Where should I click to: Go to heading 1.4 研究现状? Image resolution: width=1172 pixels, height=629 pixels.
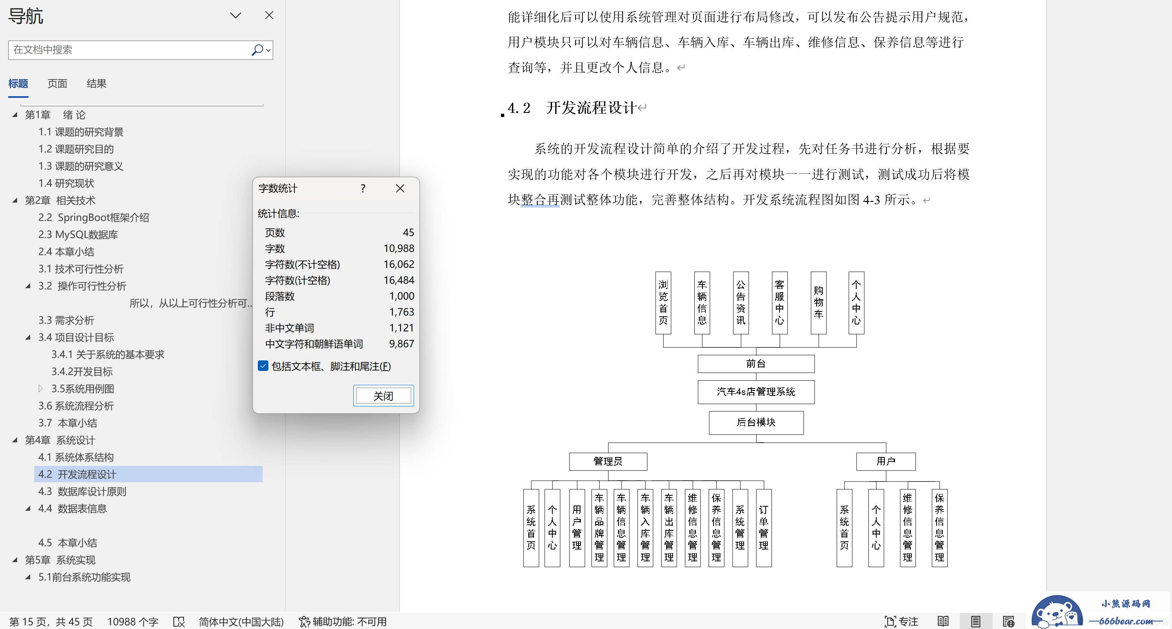coord(66,183)
